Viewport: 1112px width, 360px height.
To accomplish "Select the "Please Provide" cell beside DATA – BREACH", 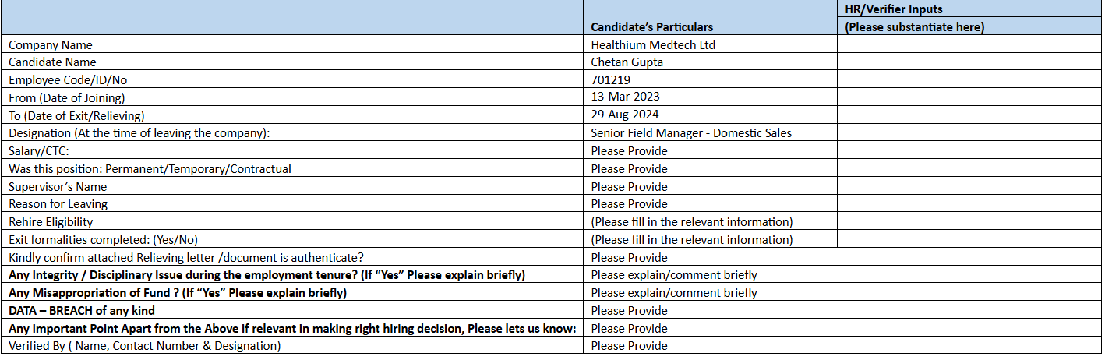I will click(630, 311).
